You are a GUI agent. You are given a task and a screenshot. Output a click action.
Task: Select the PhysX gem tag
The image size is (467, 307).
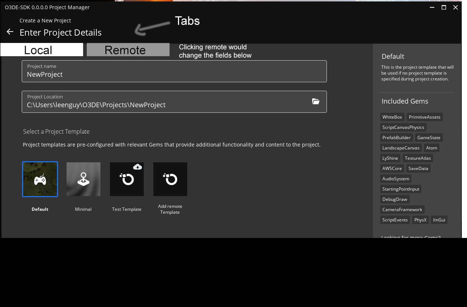420,220
